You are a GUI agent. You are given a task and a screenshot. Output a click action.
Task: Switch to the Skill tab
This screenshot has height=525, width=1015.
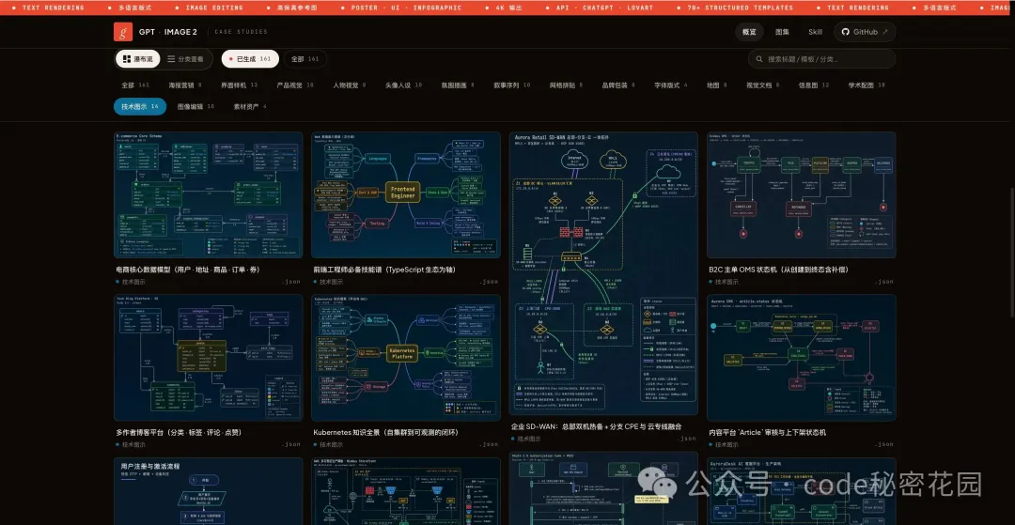(x=815, y=32)
